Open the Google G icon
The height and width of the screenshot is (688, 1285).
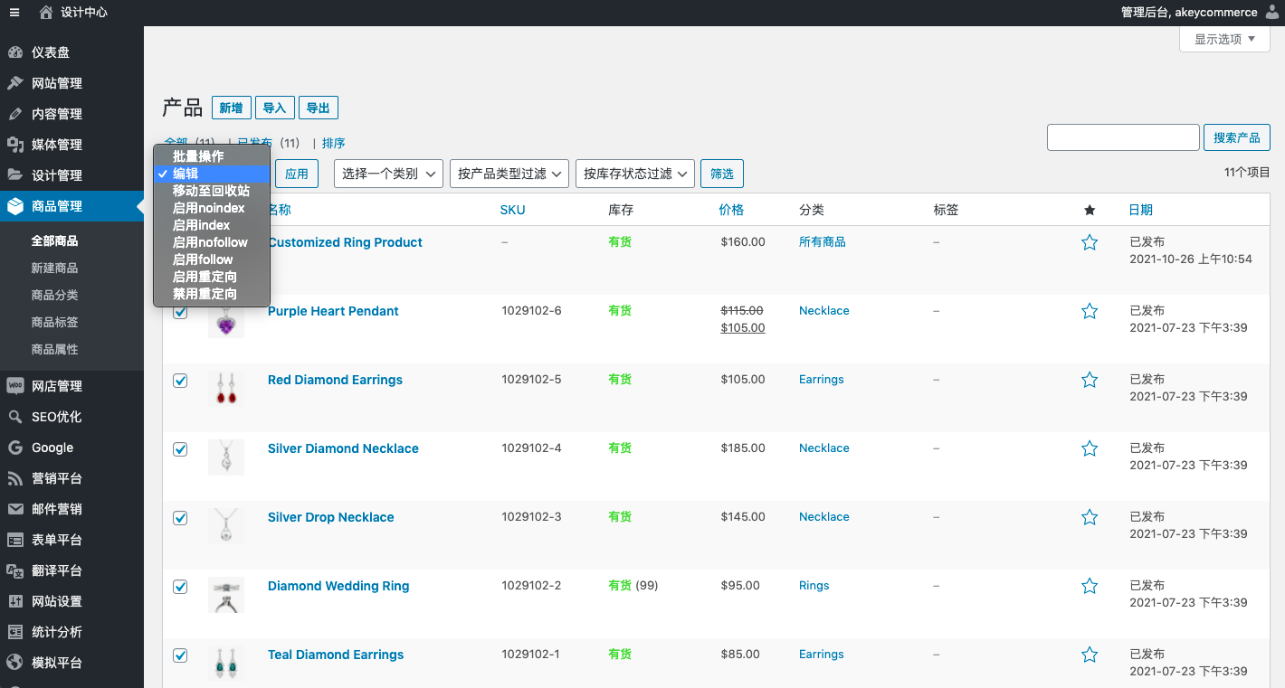[x=15, y=448]
